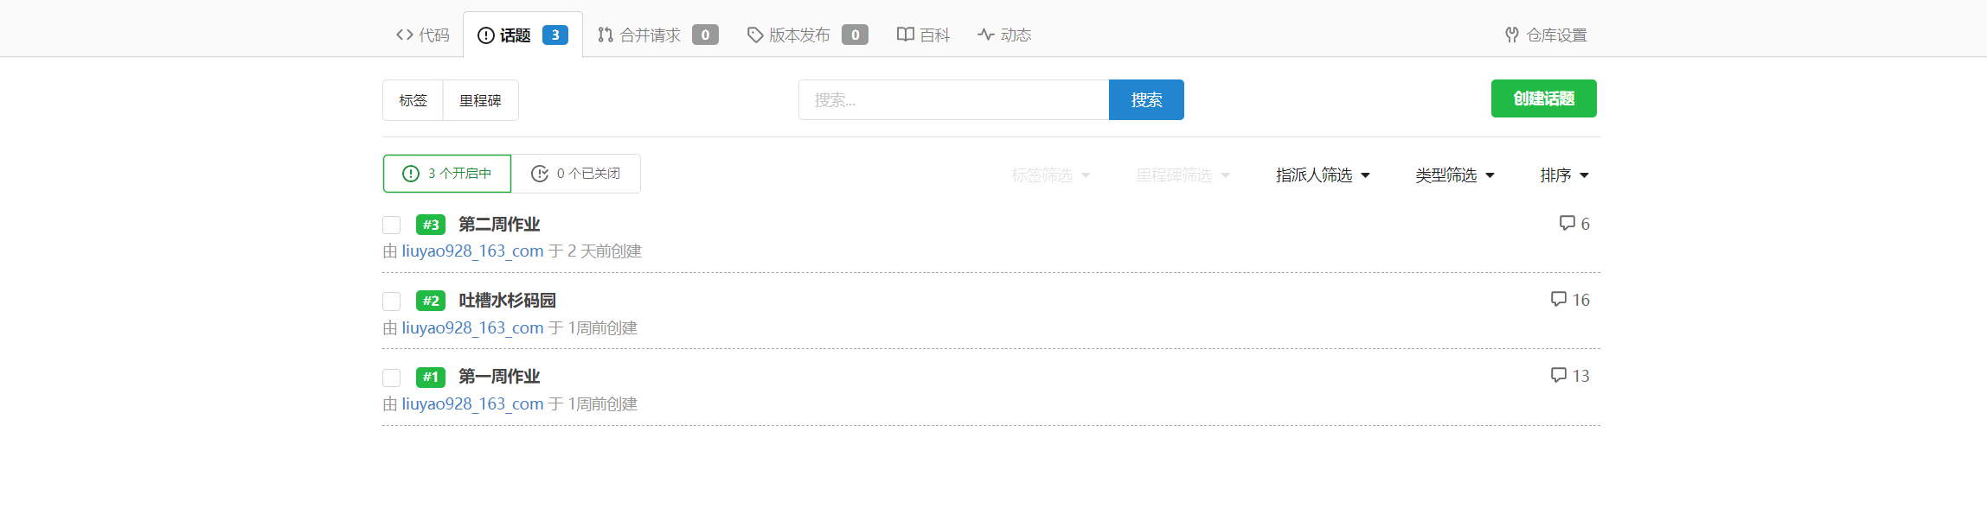The width and height of the screenshot is (1987, 508).
Task: Click the #3 issue number badge
Action: (431, 225)
